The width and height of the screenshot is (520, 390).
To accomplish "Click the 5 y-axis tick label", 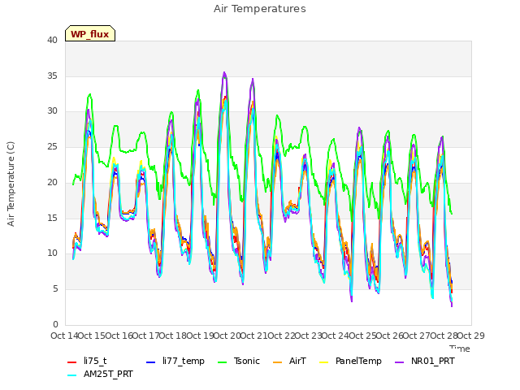I will (55, 289).
